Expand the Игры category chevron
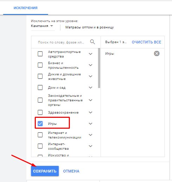 coord(91,123)
